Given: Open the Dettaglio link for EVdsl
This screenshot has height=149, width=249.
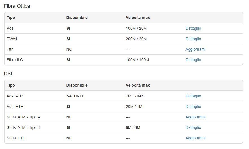Looking at the screenshot, I should click(x=193, y=39).
